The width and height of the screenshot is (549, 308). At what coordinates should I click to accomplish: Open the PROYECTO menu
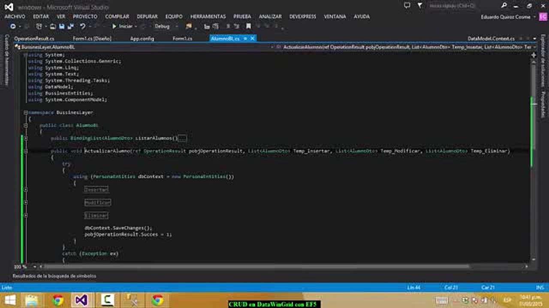pos(85,17)
